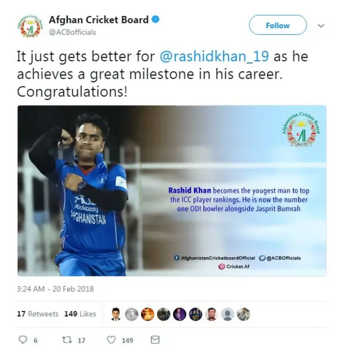
Task: Follow the Afghan Cricket Board account
Action: coord(278,25)
